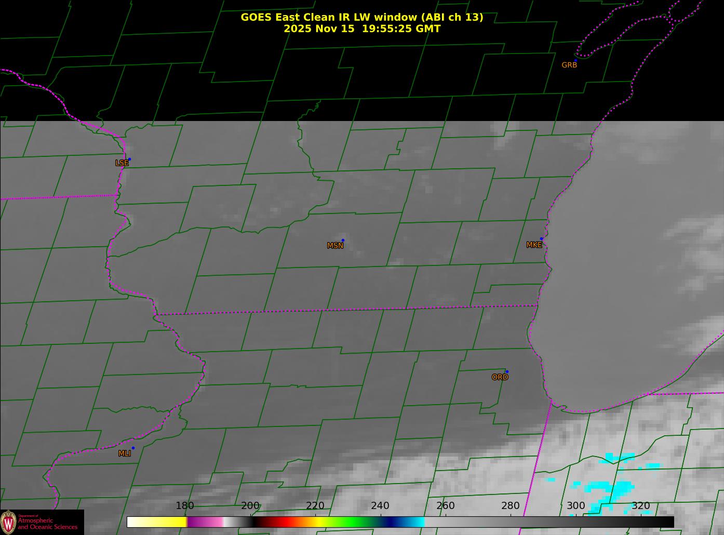Viewport: 724px width, 535px height.
Task: Select the GRB station marker
Action: 575,61
